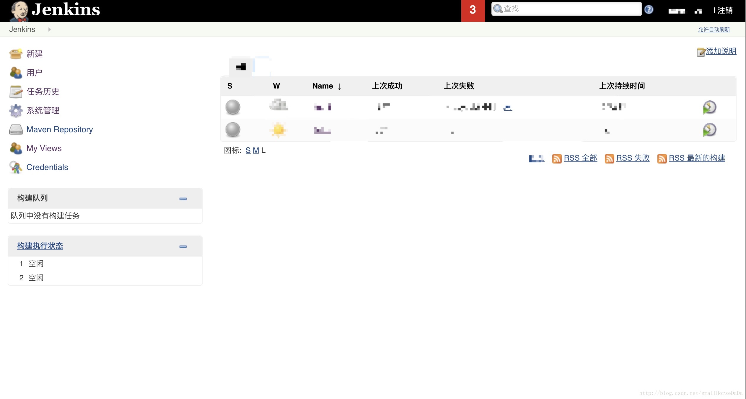Screen dimensions: 746x399
Task: Click the weather status icon for first job
Action: [x=277, y=107]
